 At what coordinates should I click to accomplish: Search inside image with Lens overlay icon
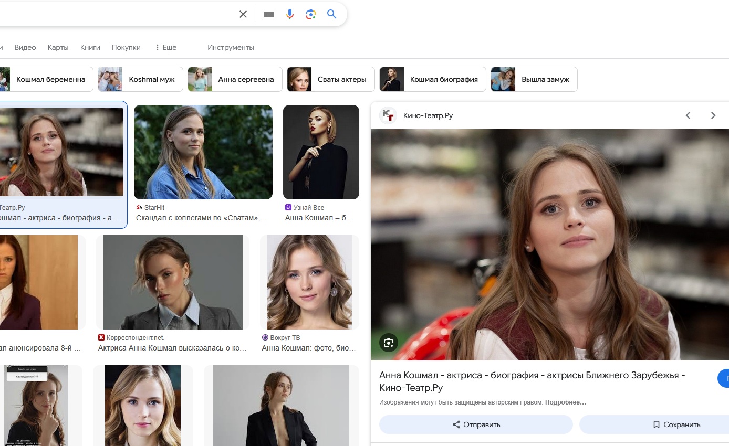[389, 343]
